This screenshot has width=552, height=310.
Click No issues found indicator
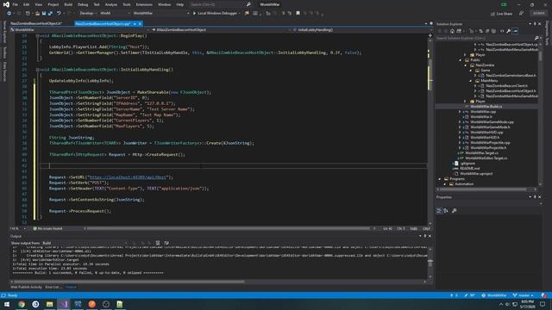tap(47, 229)
